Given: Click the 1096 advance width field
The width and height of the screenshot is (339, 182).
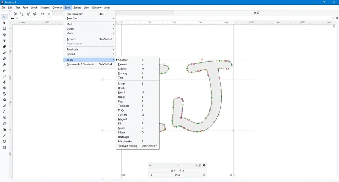Looking at the screenshot, I should [177, 175].
